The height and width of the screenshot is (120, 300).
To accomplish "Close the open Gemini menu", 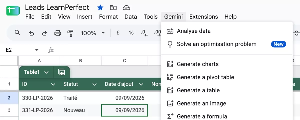I will 173,17.
